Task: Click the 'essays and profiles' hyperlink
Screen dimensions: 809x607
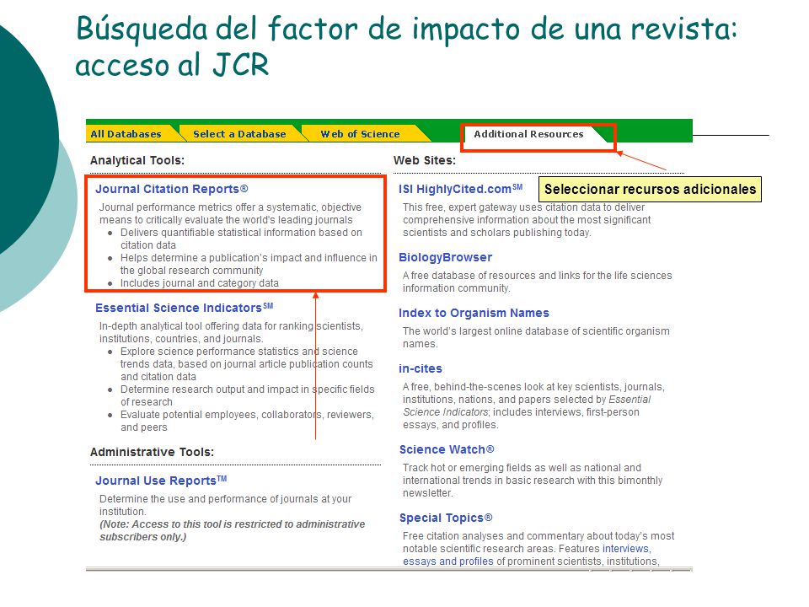Action: [x=447, y=561]
